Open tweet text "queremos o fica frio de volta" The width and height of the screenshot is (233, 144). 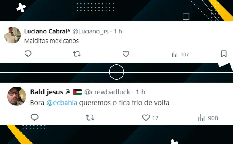124,103
